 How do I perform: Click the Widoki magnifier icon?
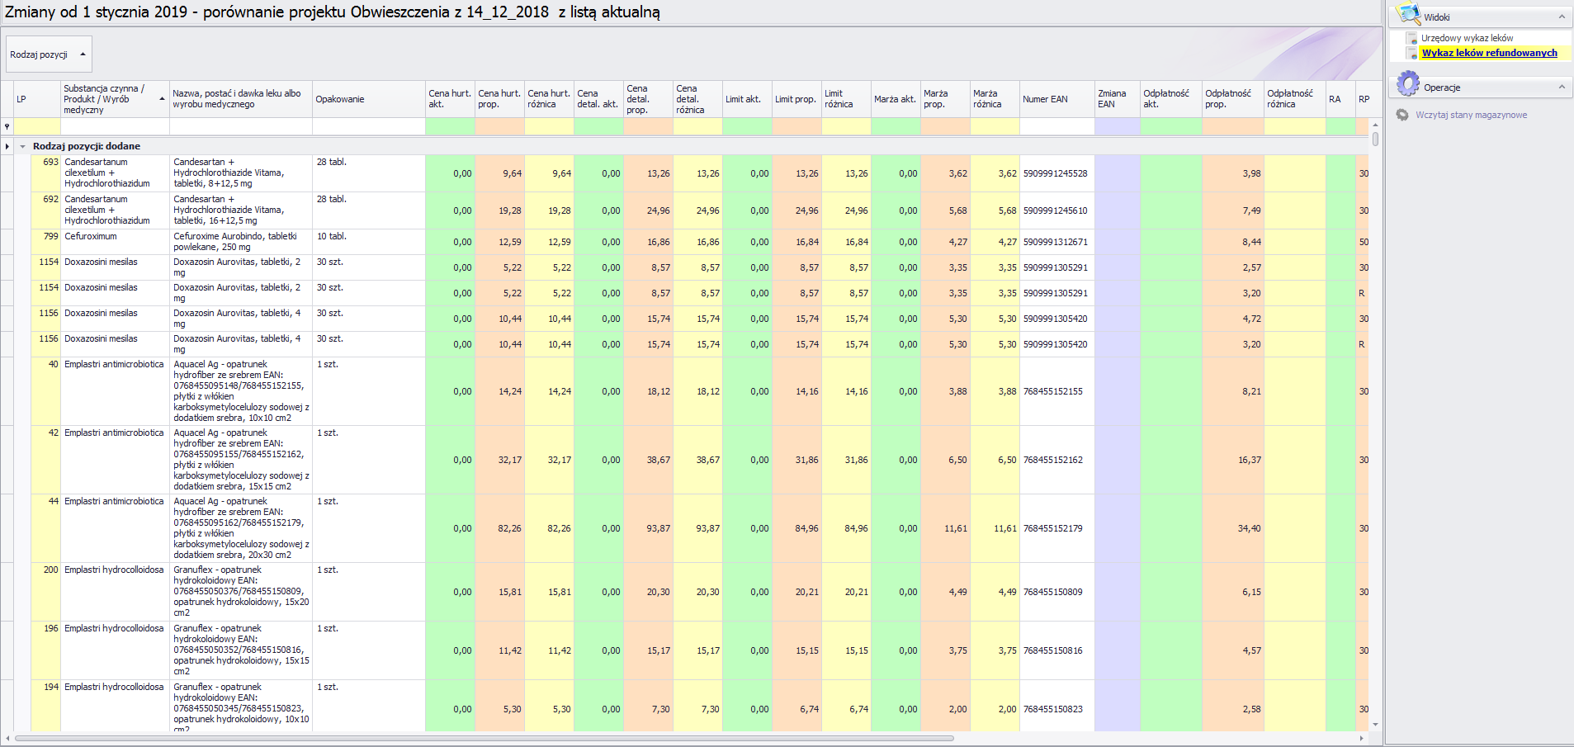(1408, 15)
